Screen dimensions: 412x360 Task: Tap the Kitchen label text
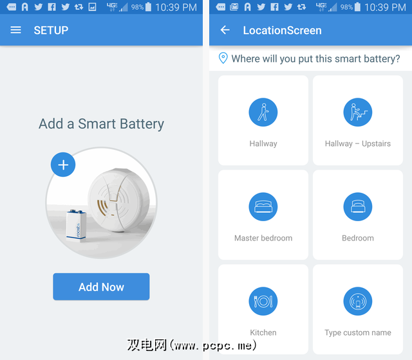263,333
